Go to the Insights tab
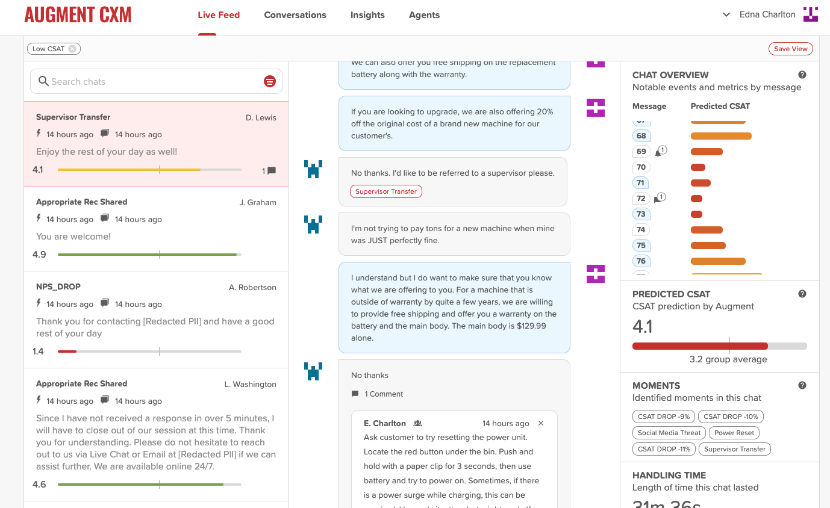 coord(367,15)
